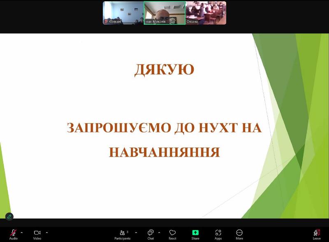Leave the meeting

point(316,233)
